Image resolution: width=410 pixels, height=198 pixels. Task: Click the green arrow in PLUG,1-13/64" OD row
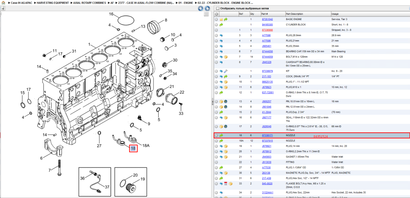click(221, 167)
